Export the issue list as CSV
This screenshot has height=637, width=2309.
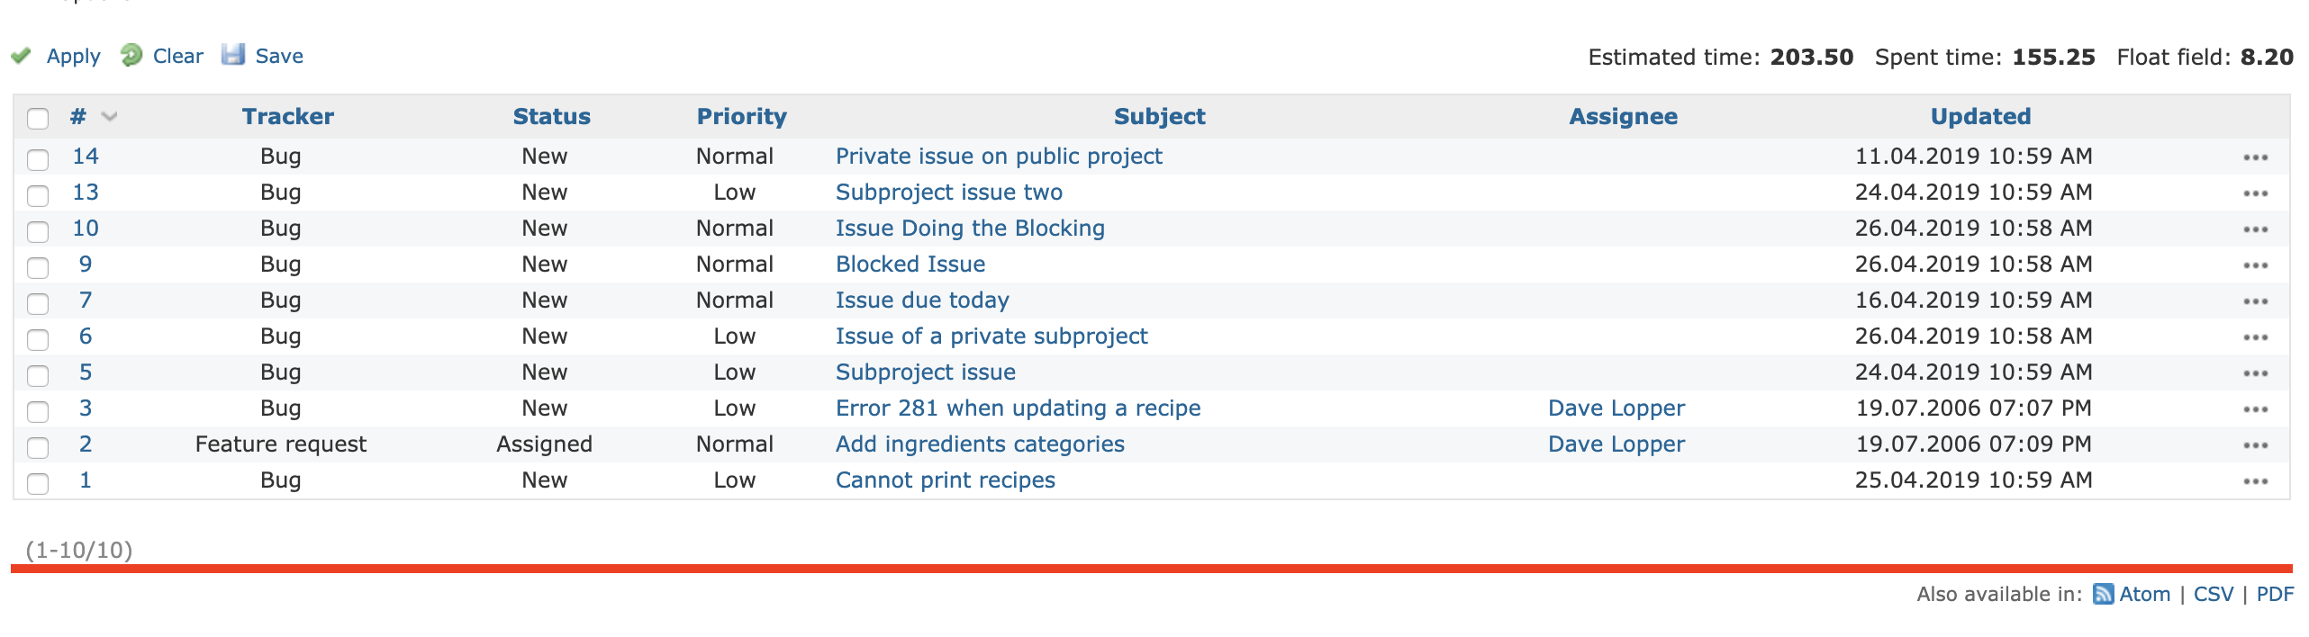tap(2213, 594)
